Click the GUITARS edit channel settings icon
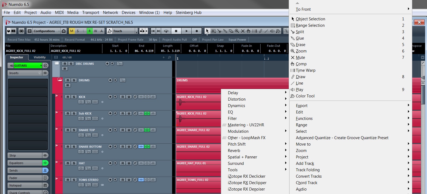This screenshot has width=427, height=194. tap(46, 66)
